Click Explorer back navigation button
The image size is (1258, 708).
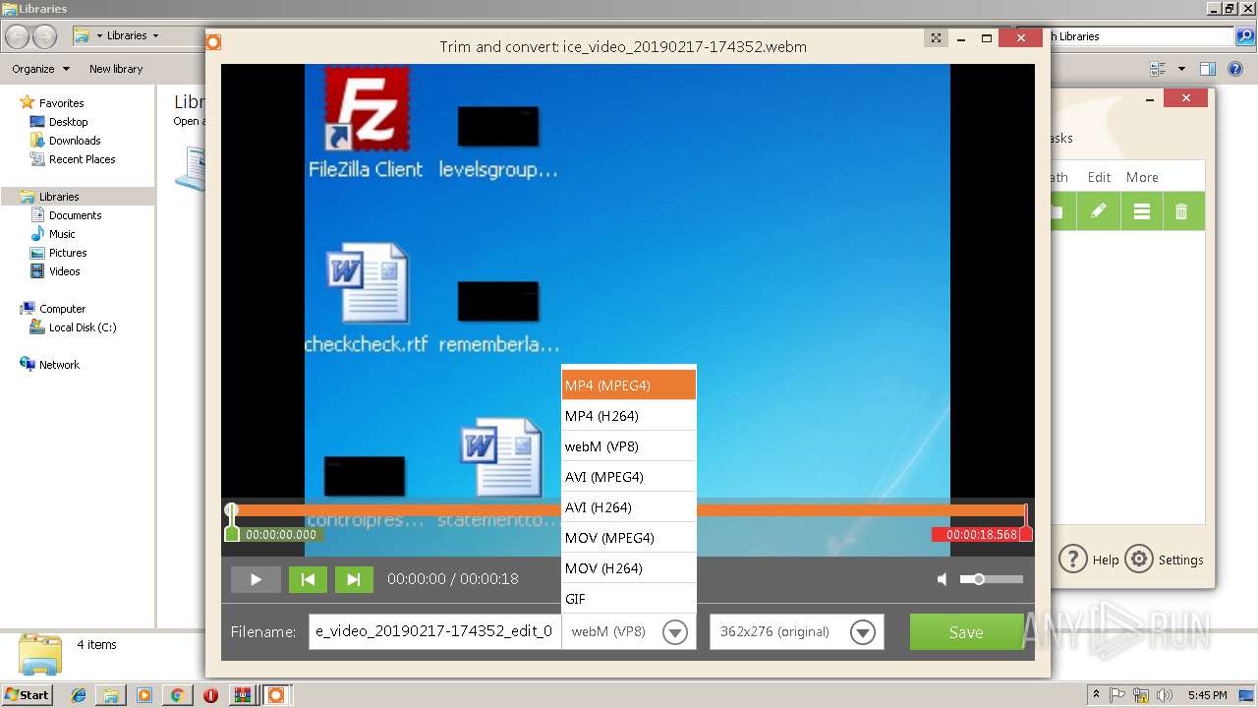point(17,36)
